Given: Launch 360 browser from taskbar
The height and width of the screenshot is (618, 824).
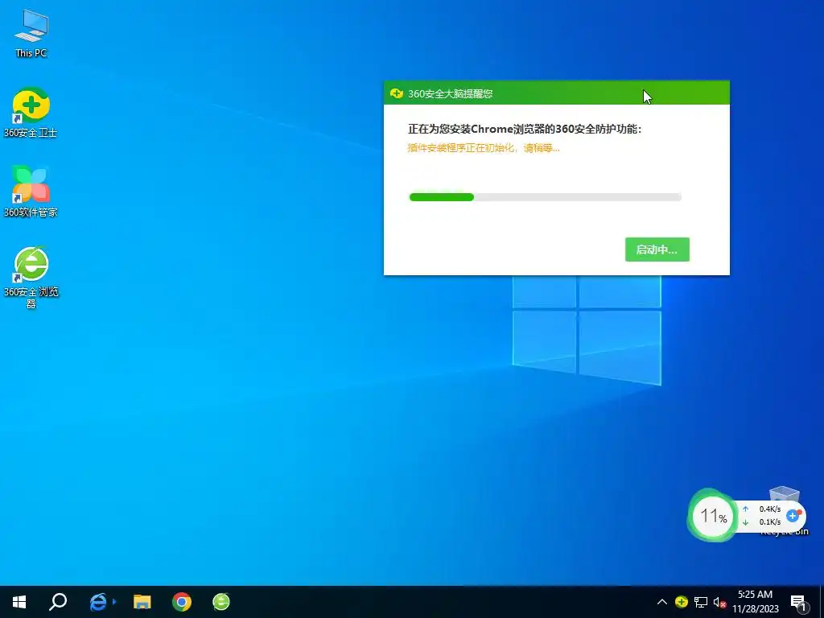Looking at the screenshot, I should point(221,602).
